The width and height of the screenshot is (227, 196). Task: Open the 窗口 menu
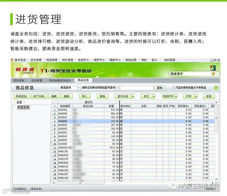(154, 60)
